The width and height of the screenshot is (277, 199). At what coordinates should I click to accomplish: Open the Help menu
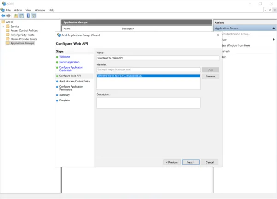click(x=52, y=10)
